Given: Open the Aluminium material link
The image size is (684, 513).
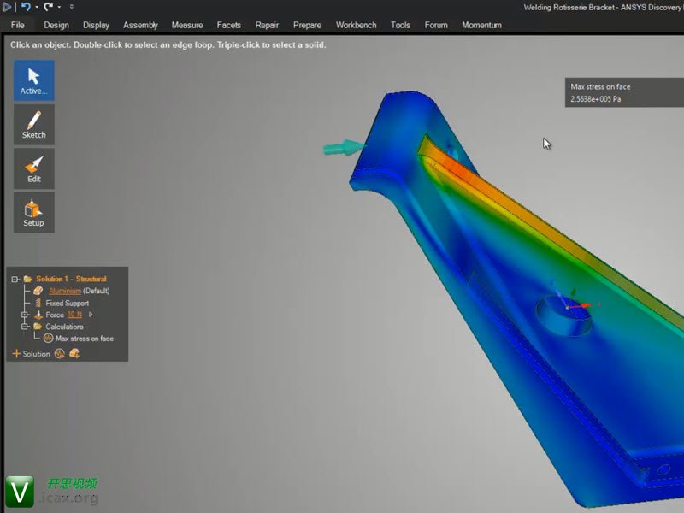Looking at the screenshot, I should tap(65, 291).
